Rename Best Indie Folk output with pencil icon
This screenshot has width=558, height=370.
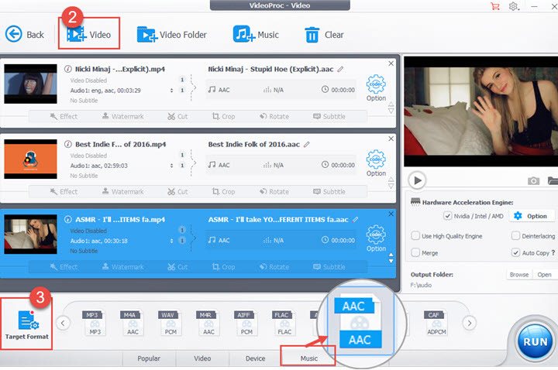point(307,144)
